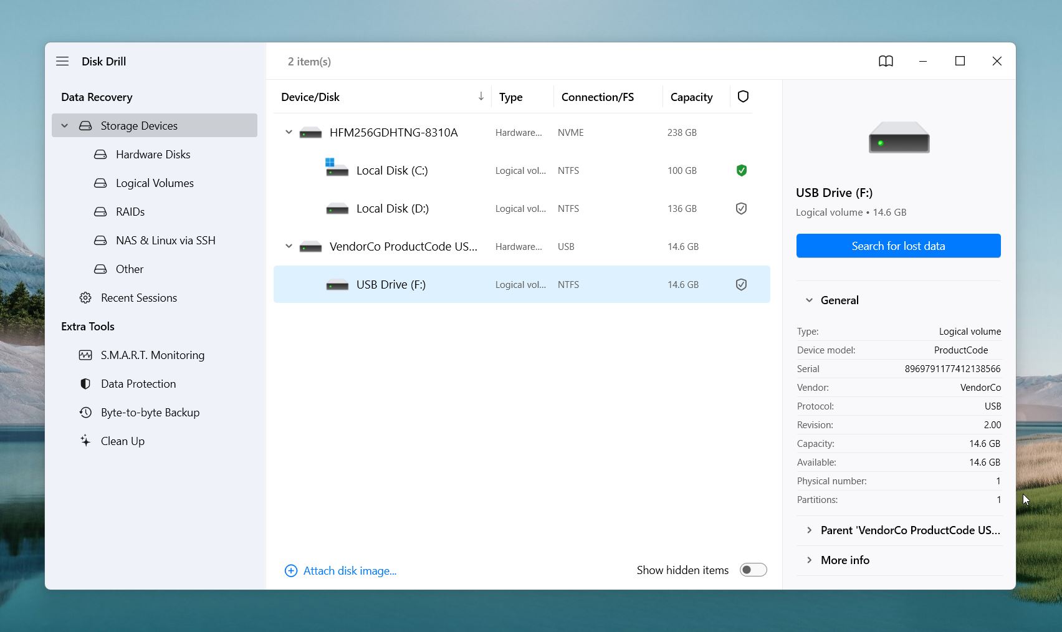Image resolution: width=1062 pixels, height=632 pixels.
Task: Open the help book icon in title bar
Action: click(886, 61)
